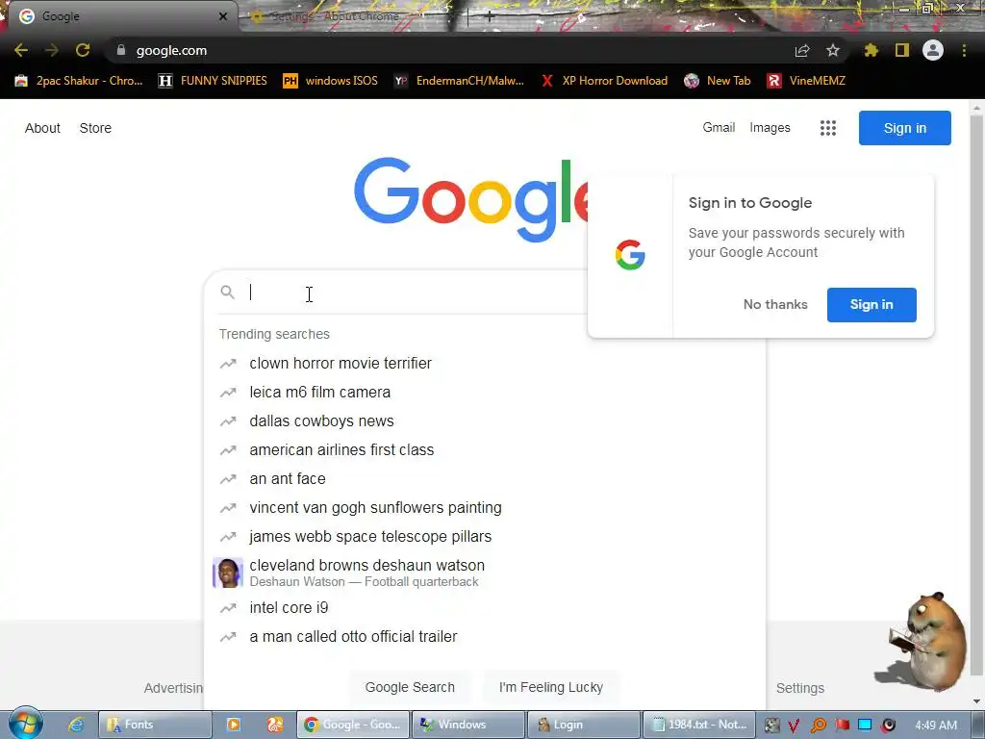
Task: Select suggestion dallas cowboys news
Action: 485,421
